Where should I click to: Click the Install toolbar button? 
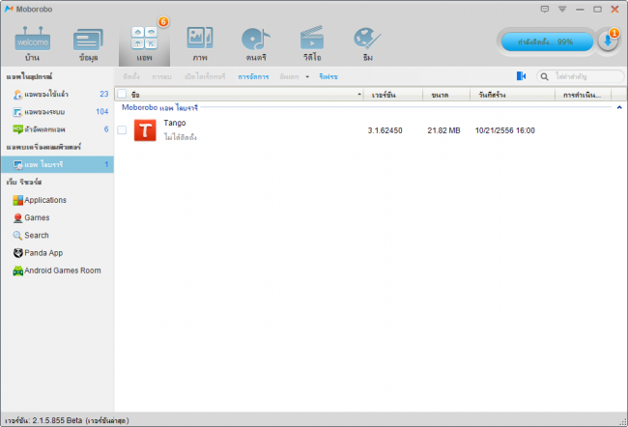pyautogui.click(x=131, y=76)
